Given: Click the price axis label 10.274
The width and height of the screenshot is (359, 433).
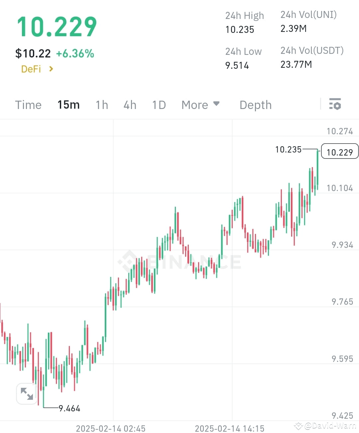Looking at the screenshot, I should click(340, 131).
